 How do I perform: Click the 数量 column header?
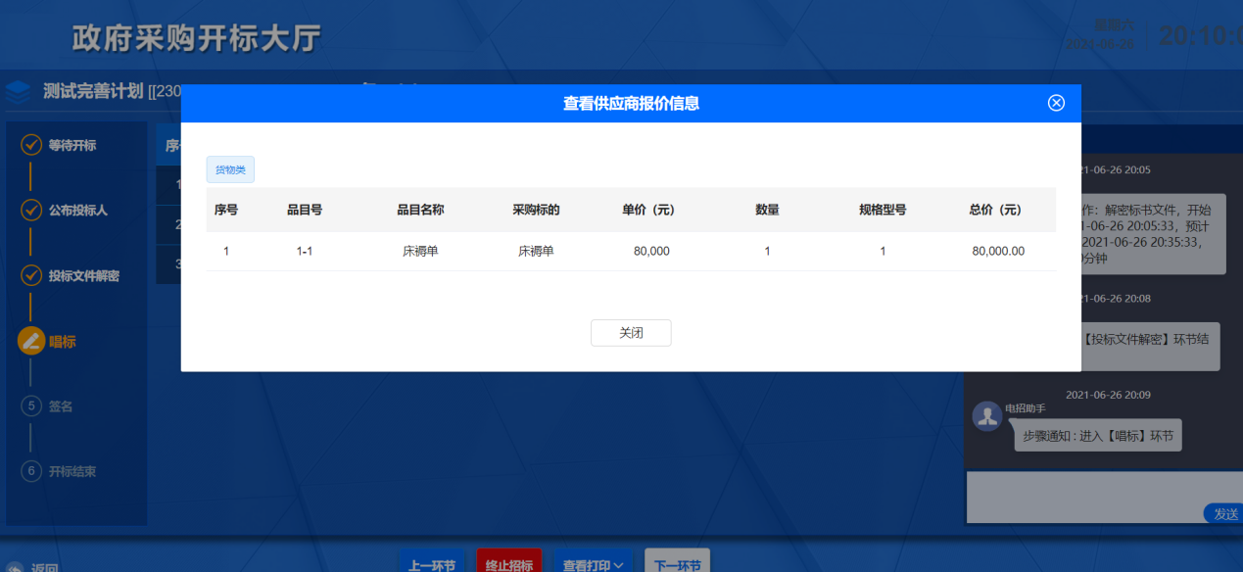(x=767, y=210)
